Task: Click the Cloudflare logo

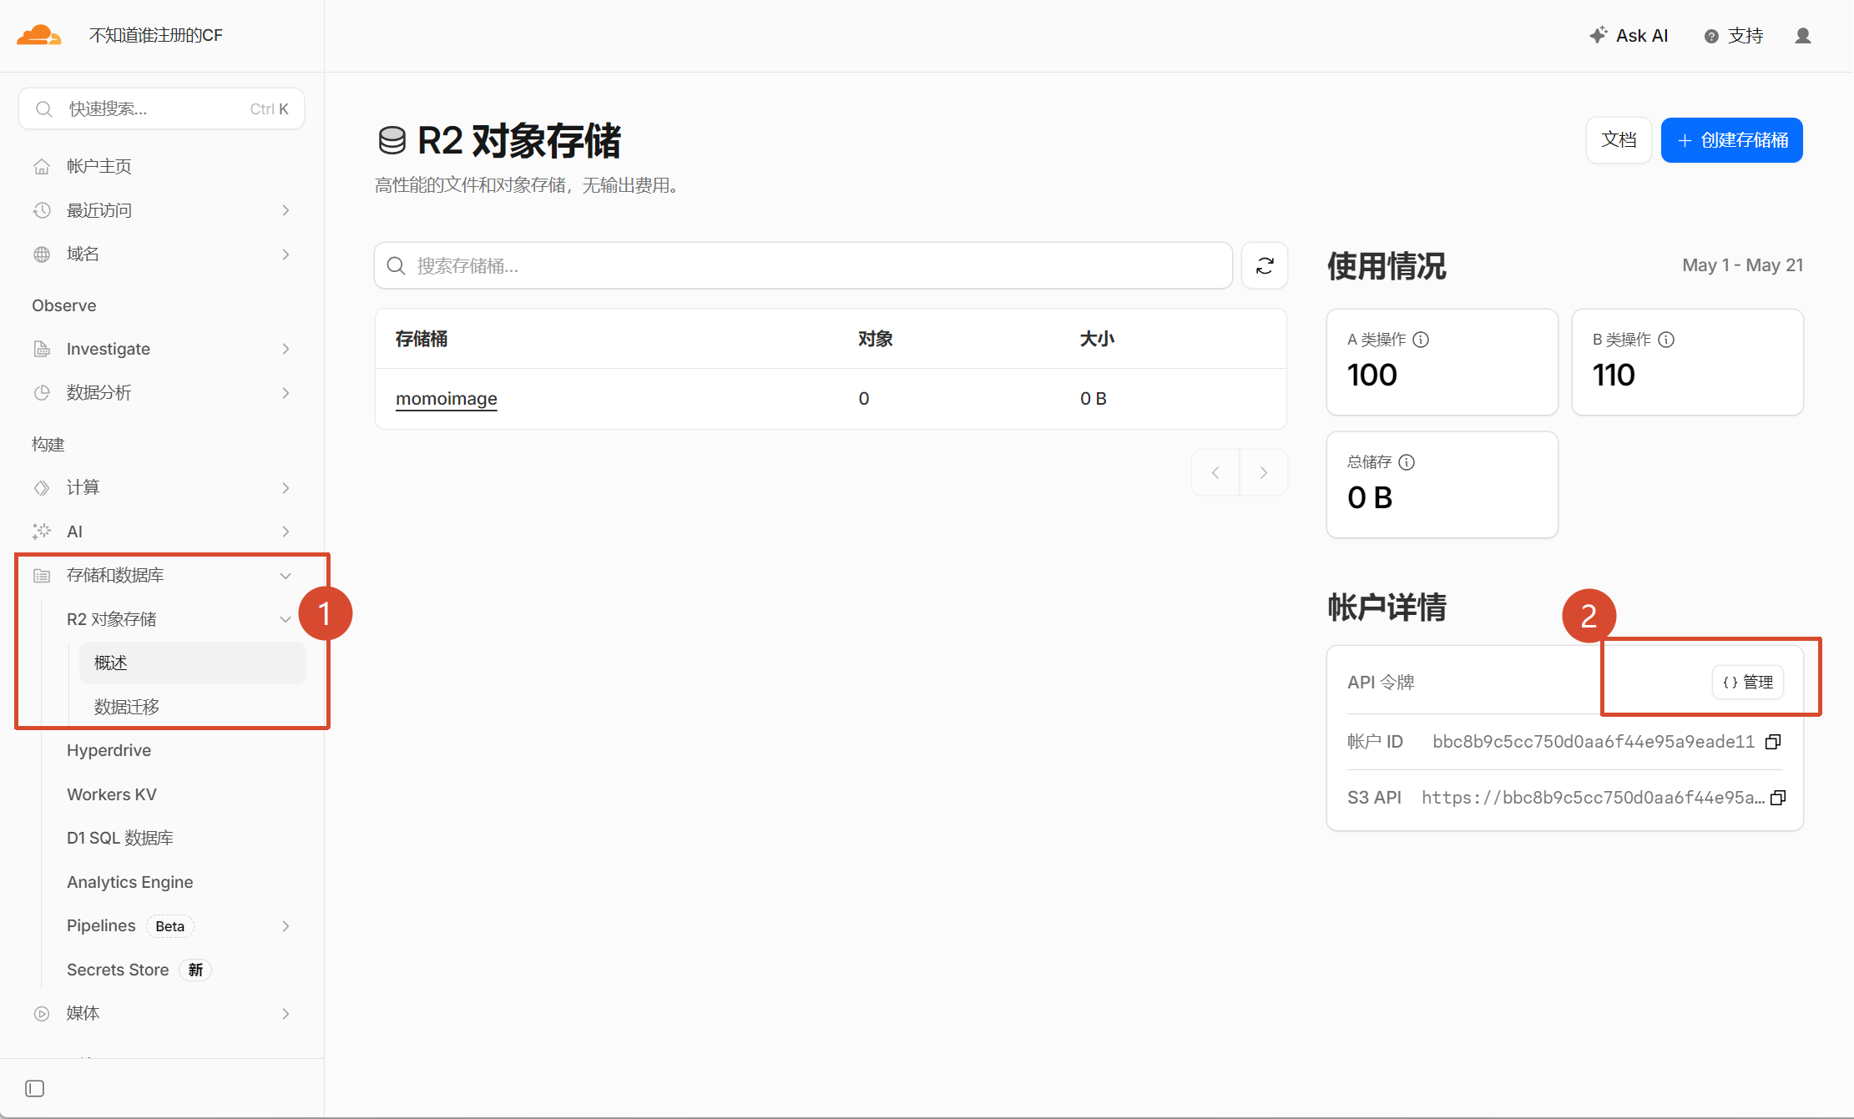Action: tap(38, 35)
